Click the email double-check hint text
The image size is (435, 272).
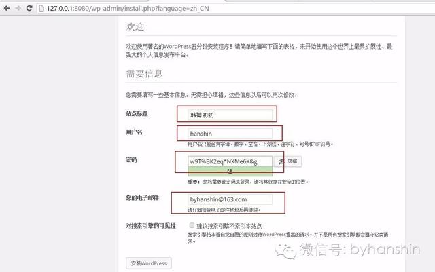click(x=224, y=210)
